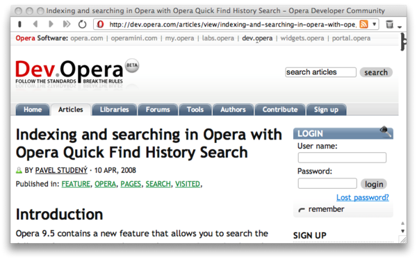Reload the page with the refresh icon
The height and width of the screenshot is (259, 417).
tap(82, 24)
